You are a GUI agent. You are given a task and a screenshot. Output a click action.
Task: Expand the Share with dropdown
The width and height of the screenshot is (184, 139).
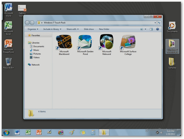tap(72, 29)
